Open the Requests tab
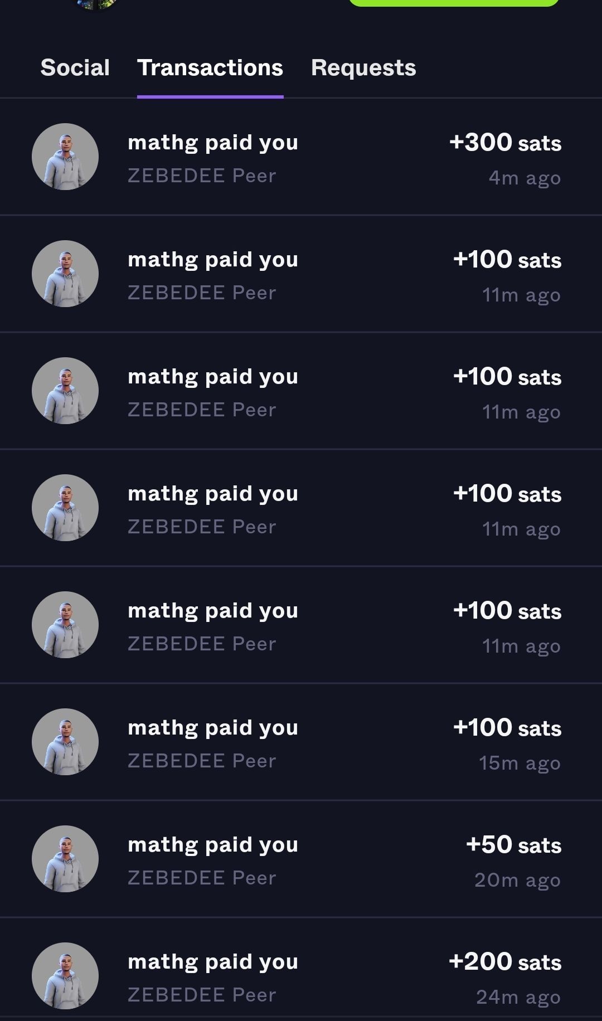602x1021 pixels. 363,68
